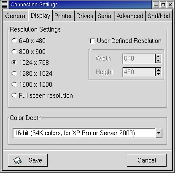Choose the 1280 x 1024 radio button
Screen dimensions: 175x173
coord(14,73)
